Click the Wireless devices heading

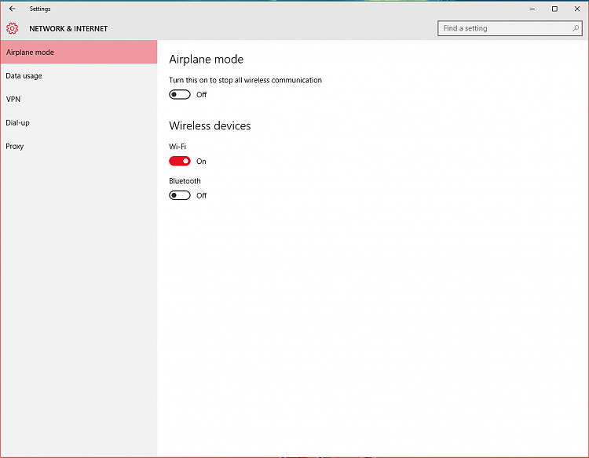point(210,125)
